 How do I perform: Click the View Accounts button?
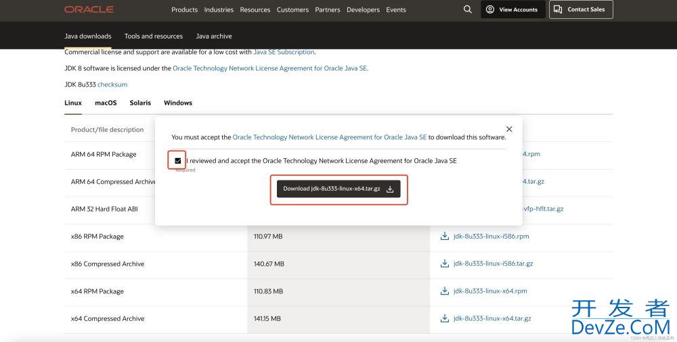click(513, 9)
